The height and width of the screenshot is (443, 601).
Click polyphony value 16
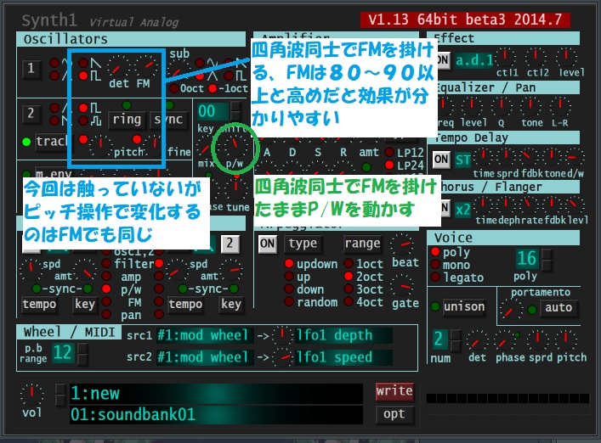coord(527,259)
